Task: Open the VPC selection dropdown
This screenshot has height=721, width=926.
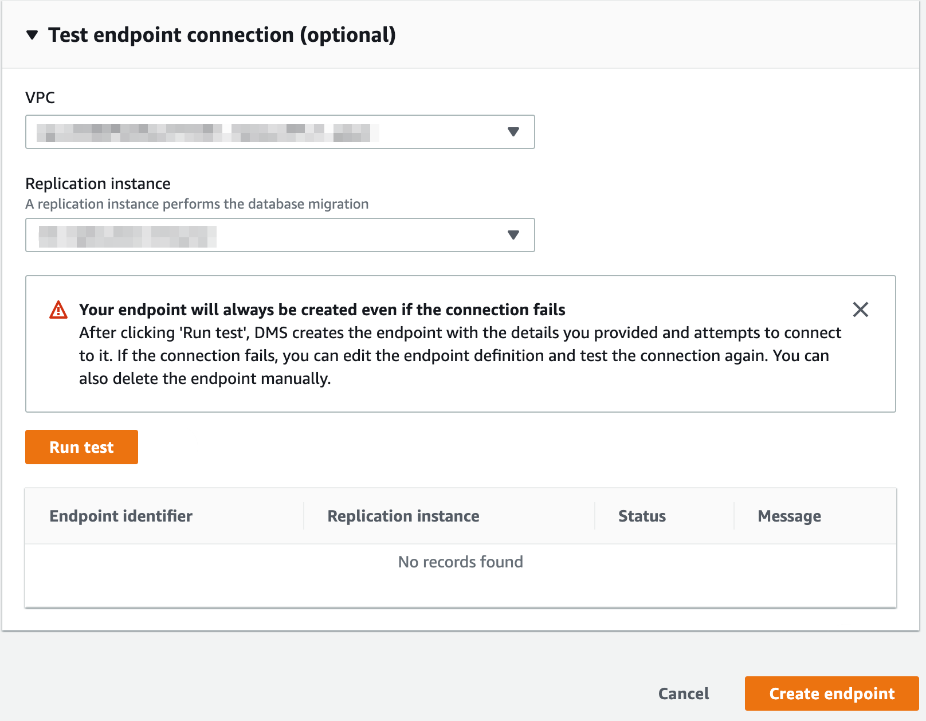Action: [280, 132]
